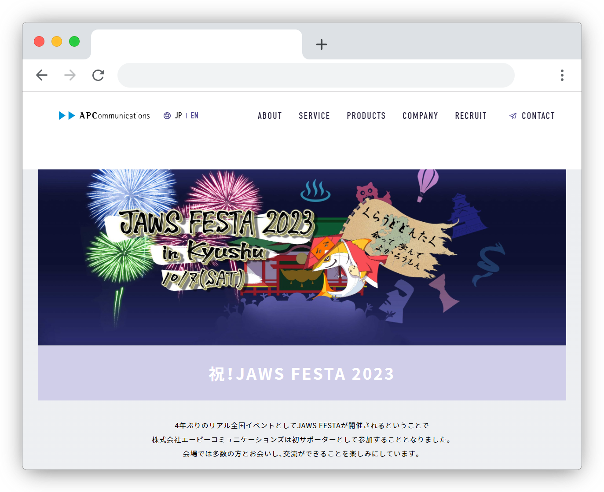Screen dimensions: 604x492
Task: Focus the browser address bar
Action: (316, 75)
